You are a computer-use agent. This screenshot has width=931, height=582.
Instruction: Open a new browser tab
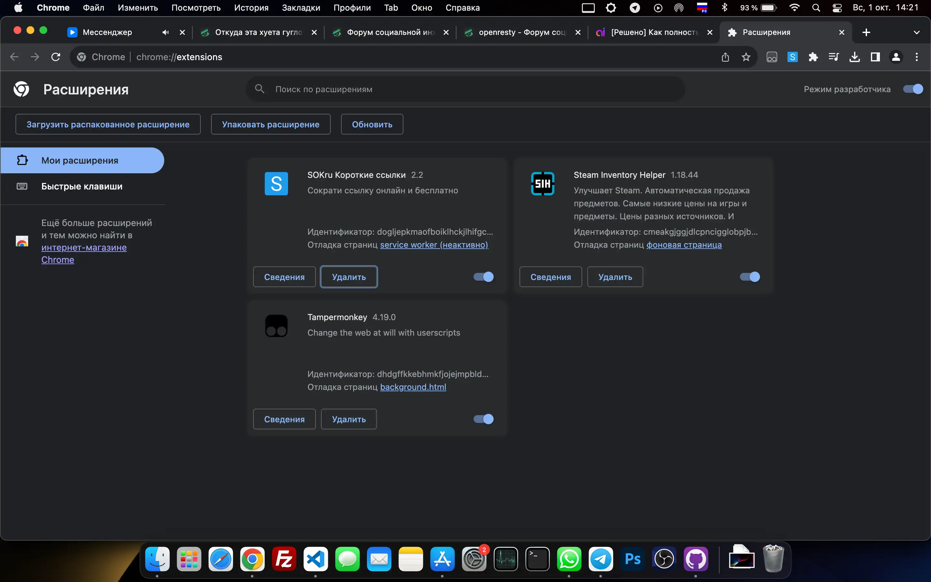tap(866, 32)
